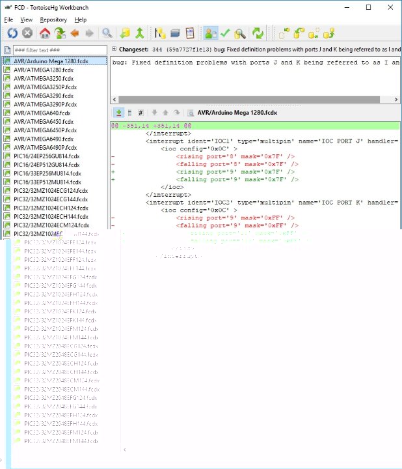Select PIC16/33EP256MU814.fcdx file
The image size is (402, 469).
(55, 173)
